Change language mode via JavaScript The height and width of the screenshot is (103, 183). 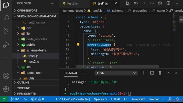(138, 99)
